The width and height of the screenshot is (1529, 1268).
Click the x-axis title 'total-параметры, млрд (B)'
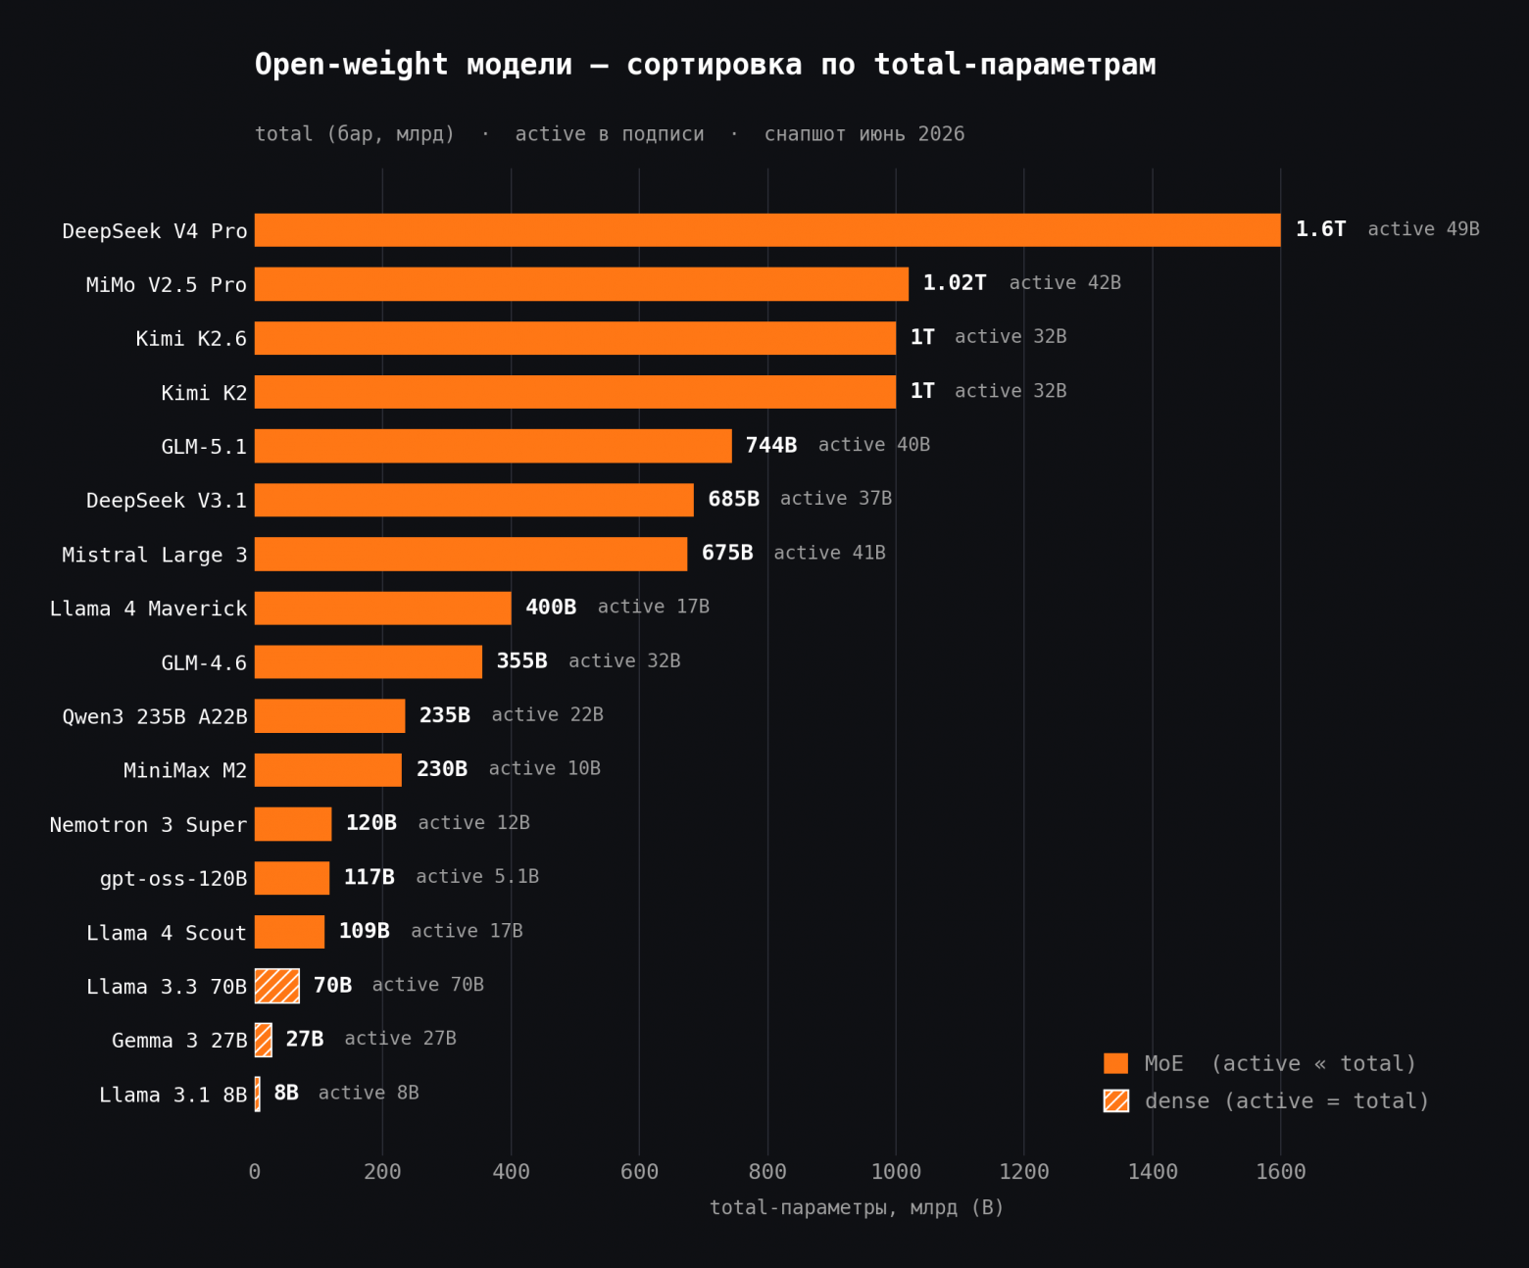(x=857, y=1207)
